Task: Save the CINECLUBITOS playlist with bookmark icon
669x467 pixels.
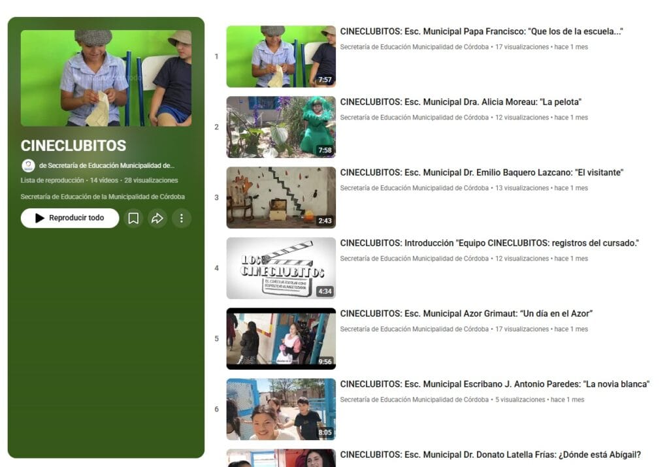Action: point(133,218)
